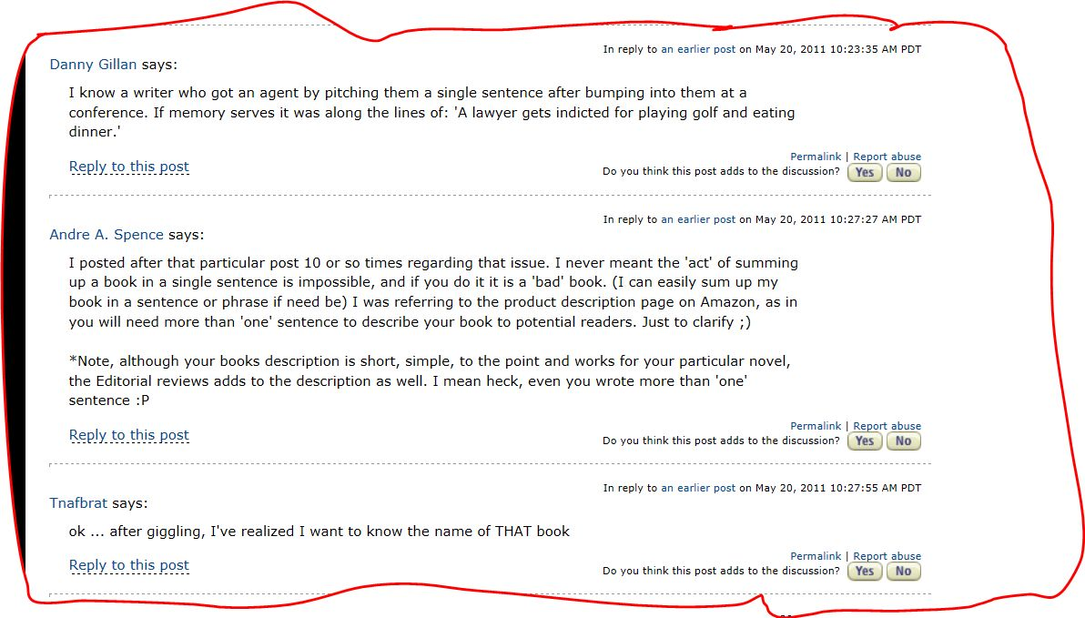Image resolution: width=1085 pixels, height=618 pixels.
Task: Vote Yes on Danny Gillan's post
Action: (x=865, y=172)
